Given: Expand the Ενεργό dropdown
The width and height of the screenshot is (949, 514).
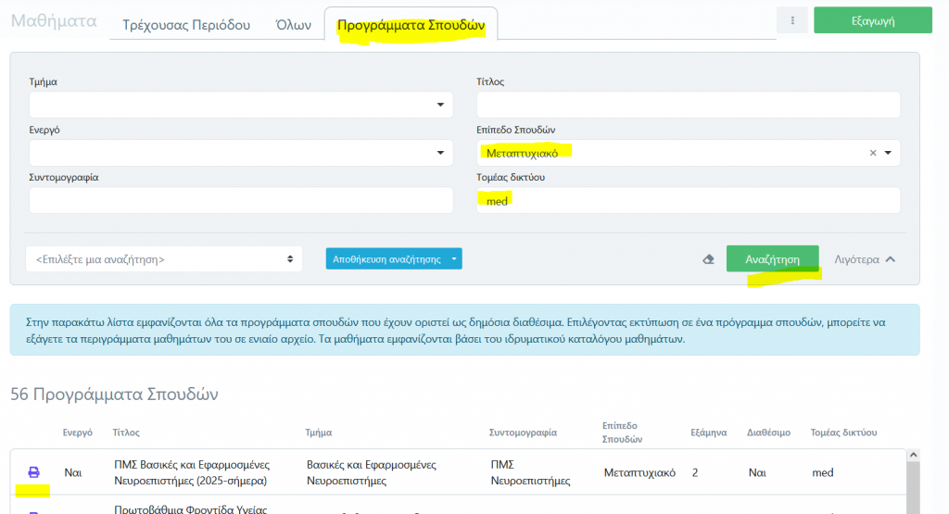Looking at the screenshot, I should click(x=440, y=153).
